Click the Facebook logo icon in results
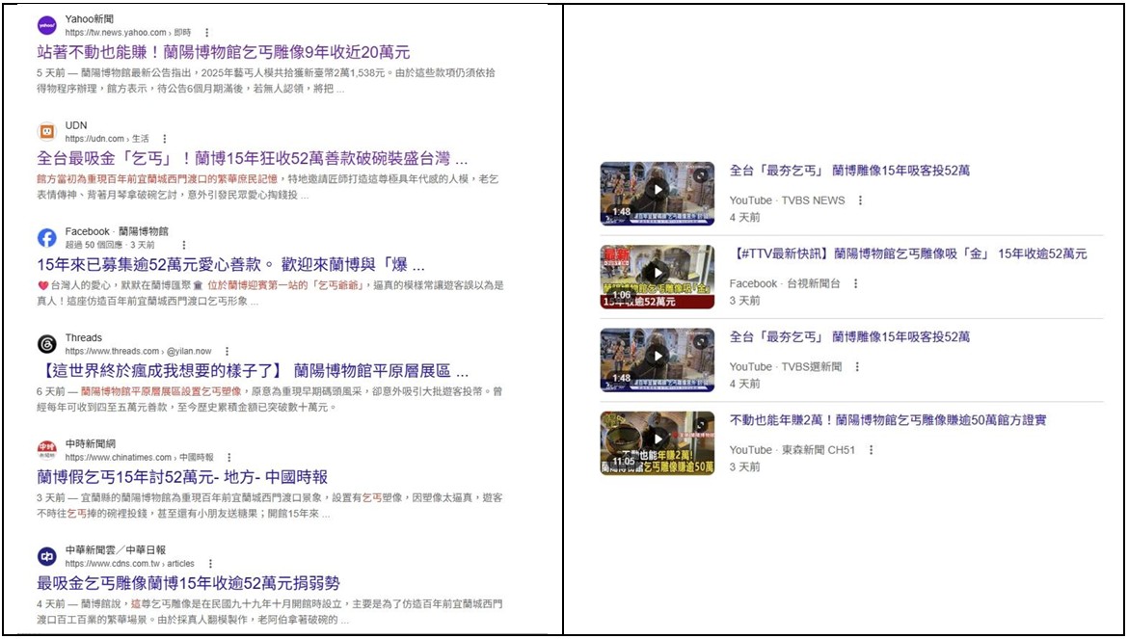Screen dimensions: 1128x639 47,238
